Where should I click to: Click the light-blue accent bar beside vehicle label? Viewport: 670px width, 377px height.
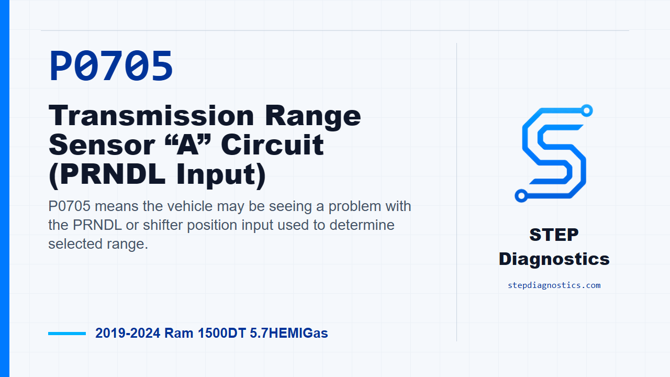pos(67,333)
